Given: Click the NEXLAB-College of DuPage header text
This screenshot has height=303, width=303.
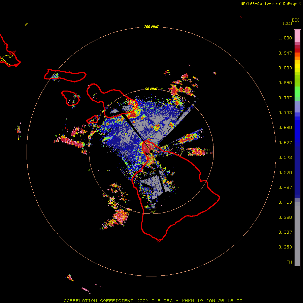Looking at the screenshot, I should (269, 4).
